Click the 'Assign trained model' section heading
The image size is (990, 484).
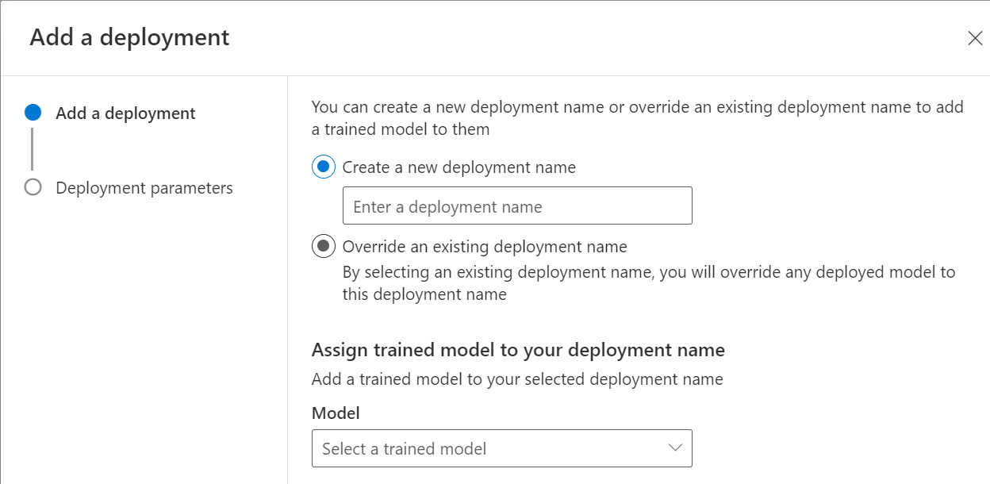click(517, 349)
